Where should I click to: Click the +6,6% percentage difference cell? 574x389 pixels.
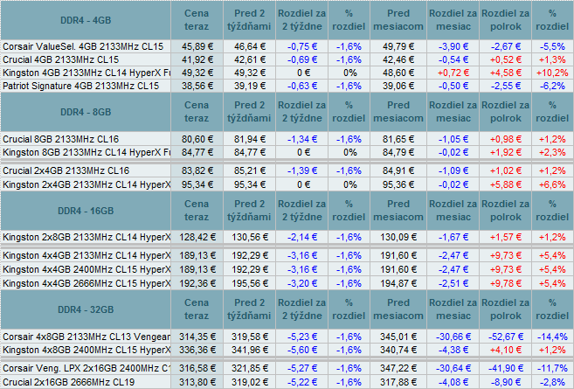552,184
